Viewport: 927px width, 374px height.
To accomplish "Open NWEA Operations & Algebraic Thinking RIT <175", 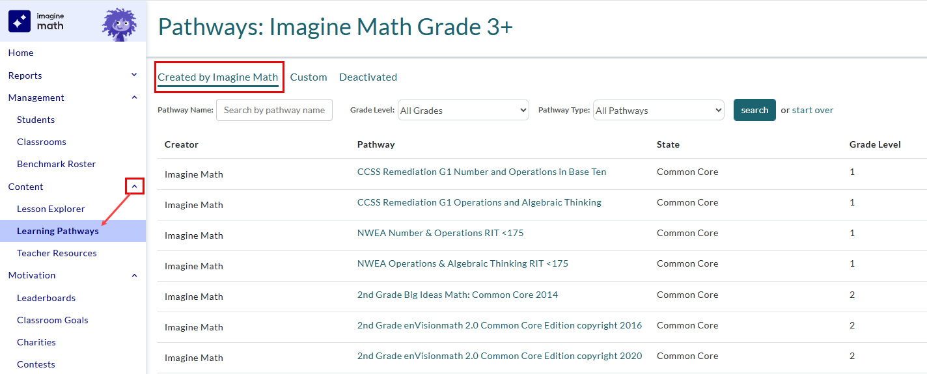I will tap(463, 263).
